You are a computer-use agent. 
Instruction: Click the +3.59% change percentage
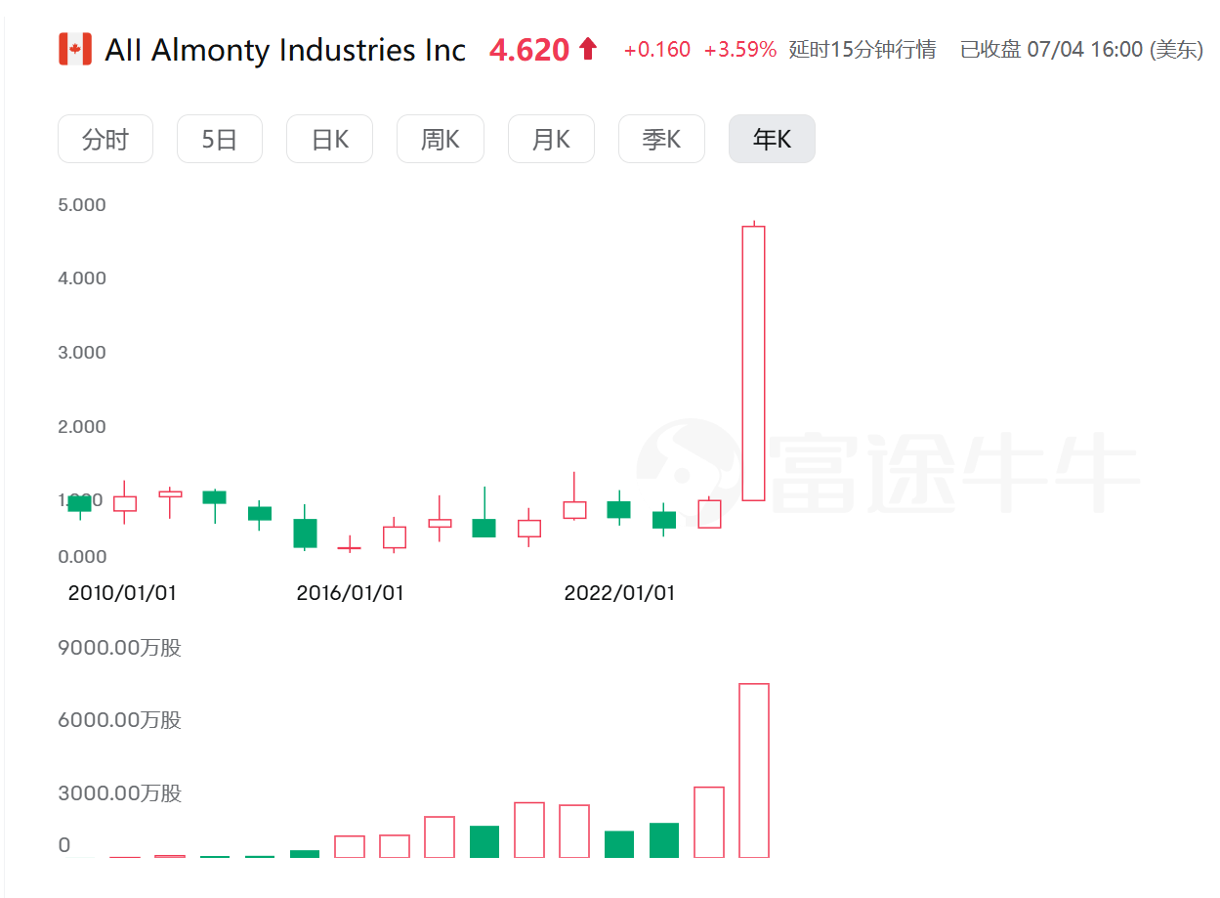[x=740, y=50]
